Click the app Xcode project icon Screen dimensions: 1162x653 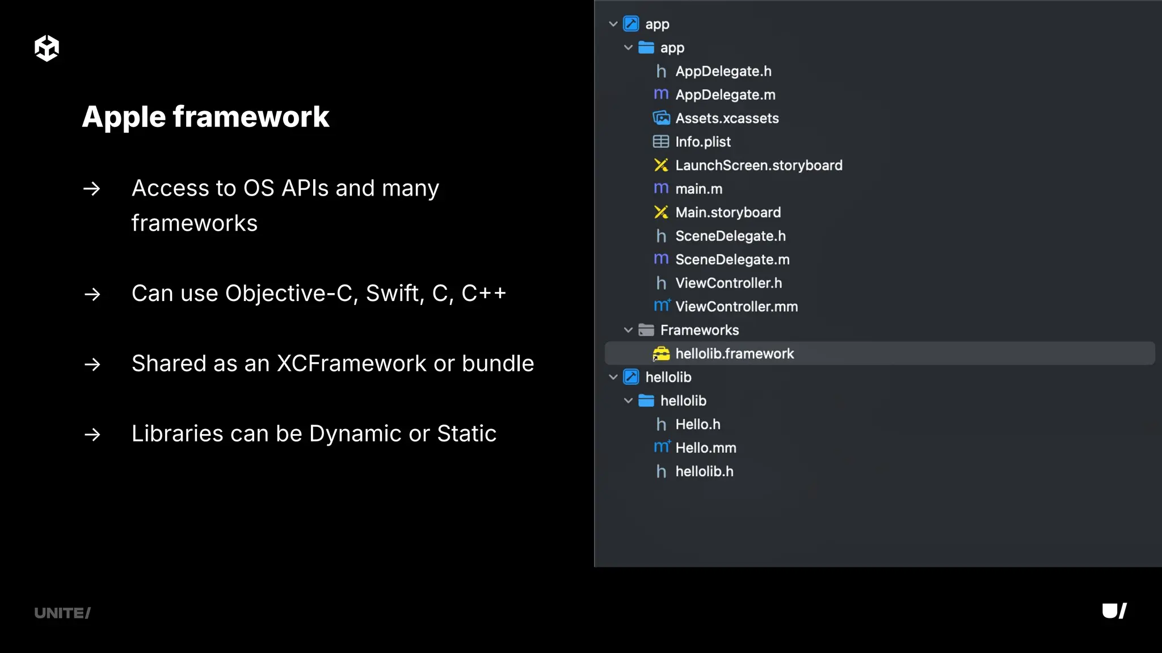[x=631, y=24]
